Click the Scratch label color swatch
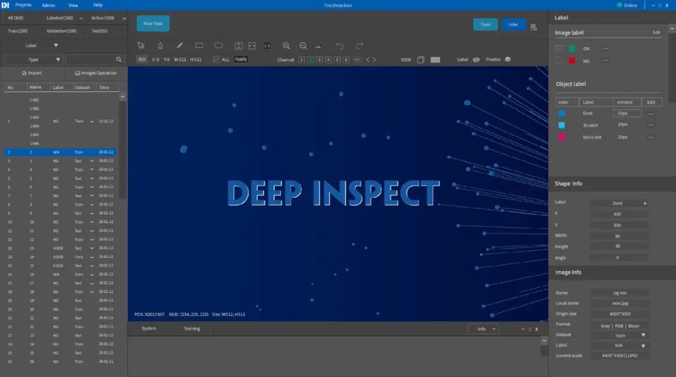 coord(561,125)
